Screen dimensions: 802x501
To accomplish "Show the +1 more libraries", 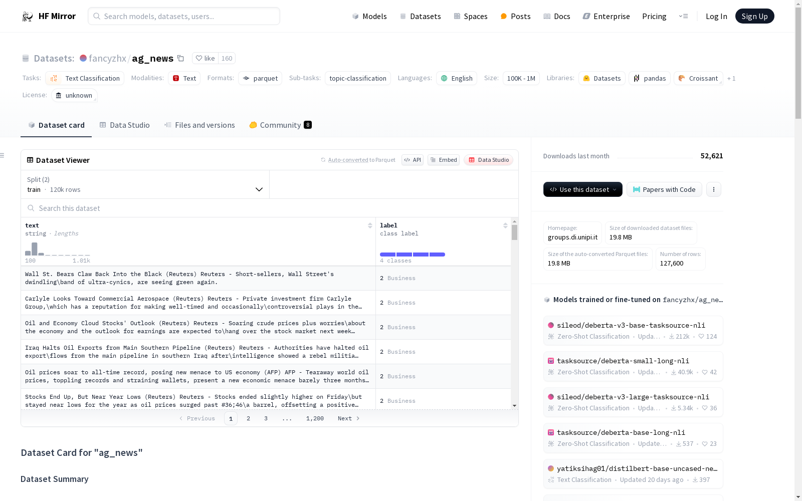I will pyautogui.click(x=731, y=79).
